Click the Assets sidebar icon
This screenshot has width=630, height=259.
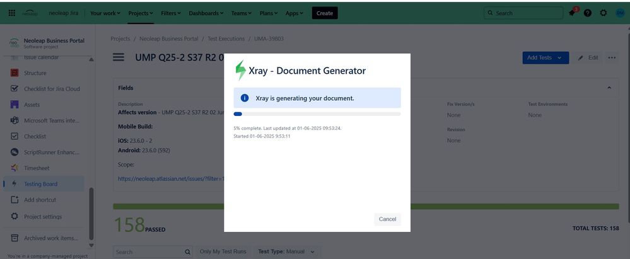pos(15,105)
